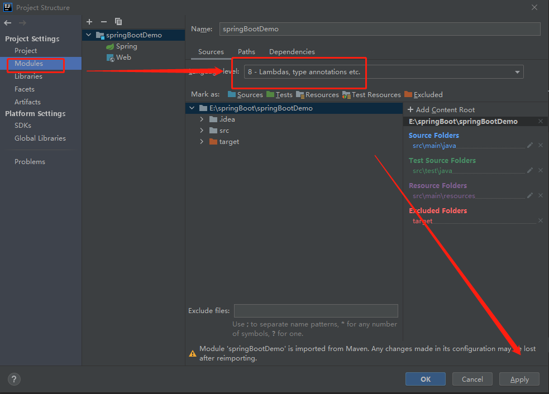Select the target folder in the tree
Screen dimensions: 549x394
(229, 142)
